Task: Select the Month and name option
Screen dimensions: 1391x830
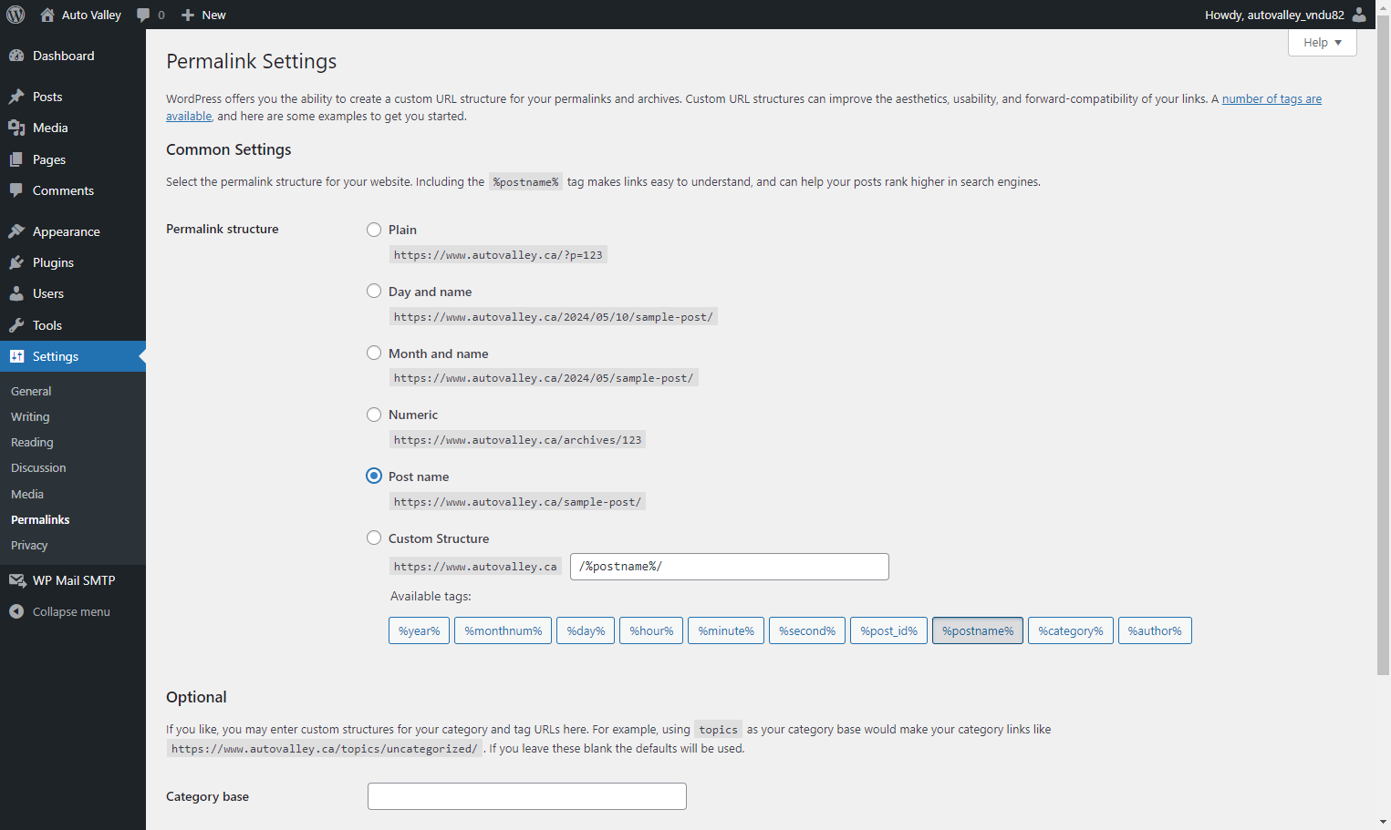Action: [374, 353]
